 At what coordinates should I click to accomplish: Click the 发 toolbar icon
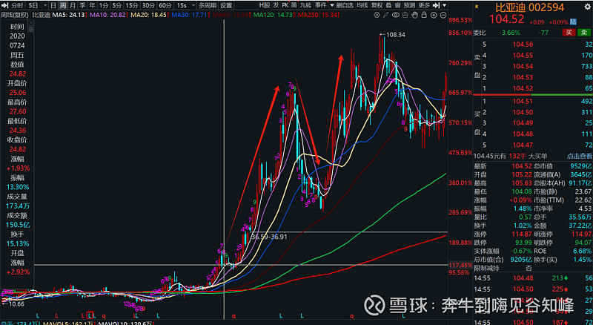coord(276,5)
